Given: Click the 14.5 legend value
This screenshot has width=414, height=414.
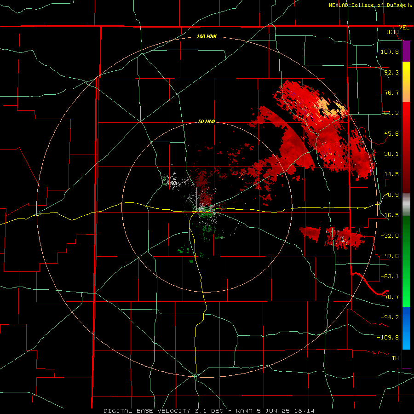Looking at the screenshot, I should coord(391,174).
